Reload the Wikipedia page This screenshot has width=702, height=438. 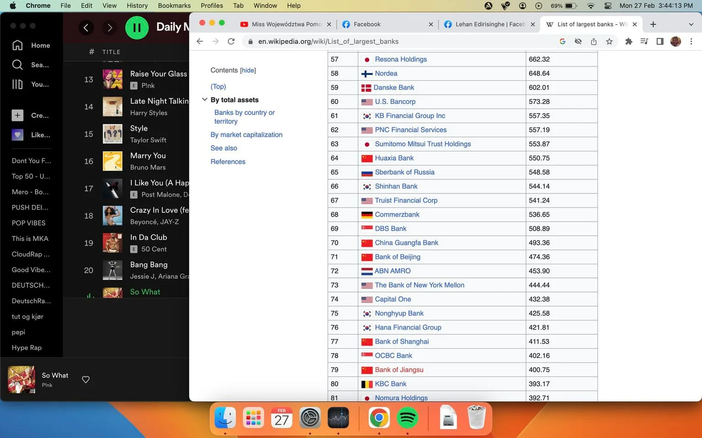231,42
